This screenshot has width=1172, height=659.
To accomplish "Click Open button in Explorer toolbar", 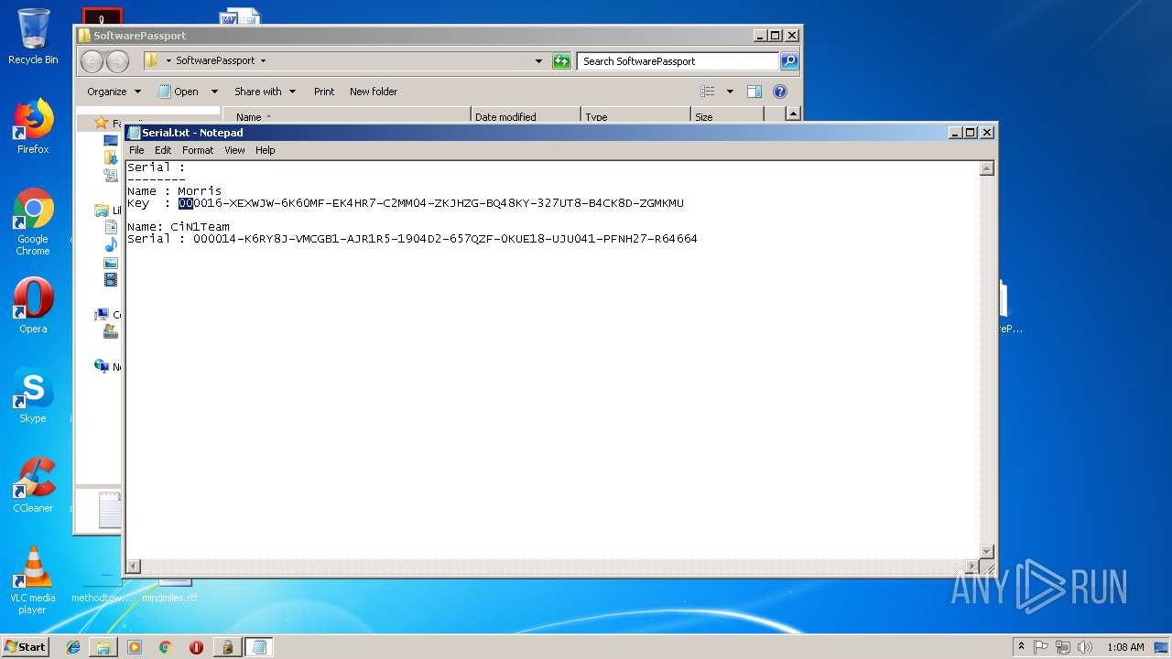I will 179,92.
